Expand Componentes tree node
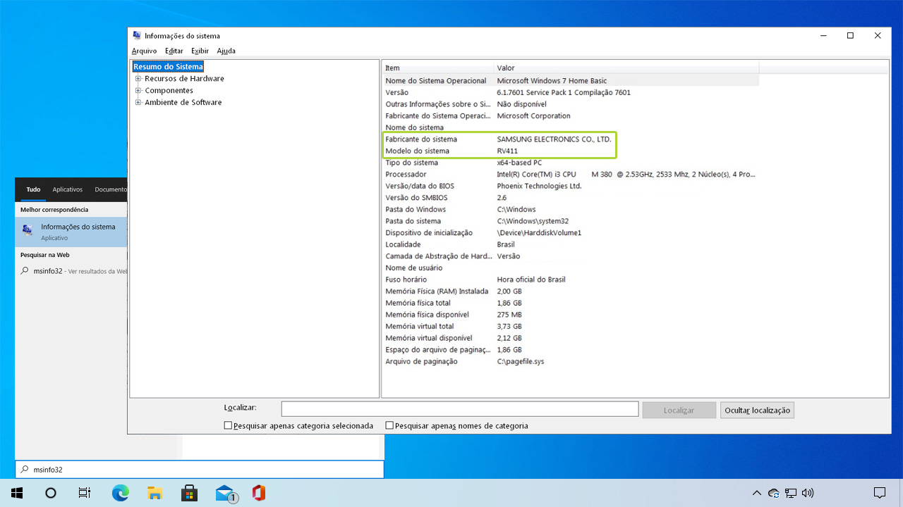Screen dimensions: 903x507 (138, 91)
